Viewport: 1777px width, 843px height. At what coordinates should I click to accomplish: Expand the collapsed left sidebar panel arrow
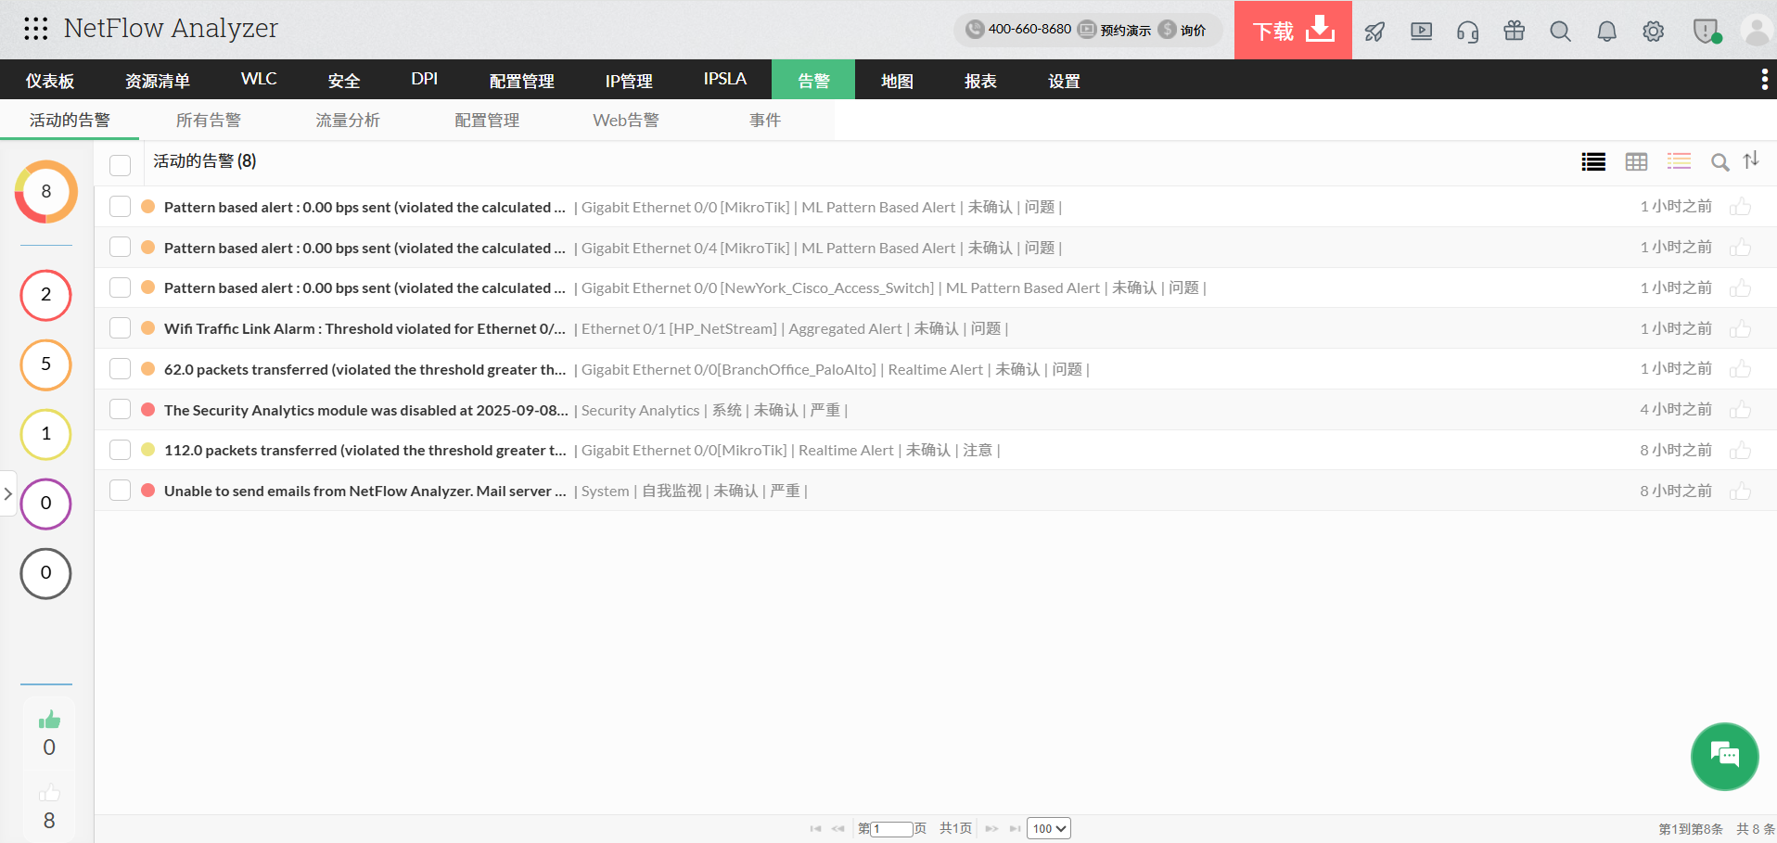point(8,493)
